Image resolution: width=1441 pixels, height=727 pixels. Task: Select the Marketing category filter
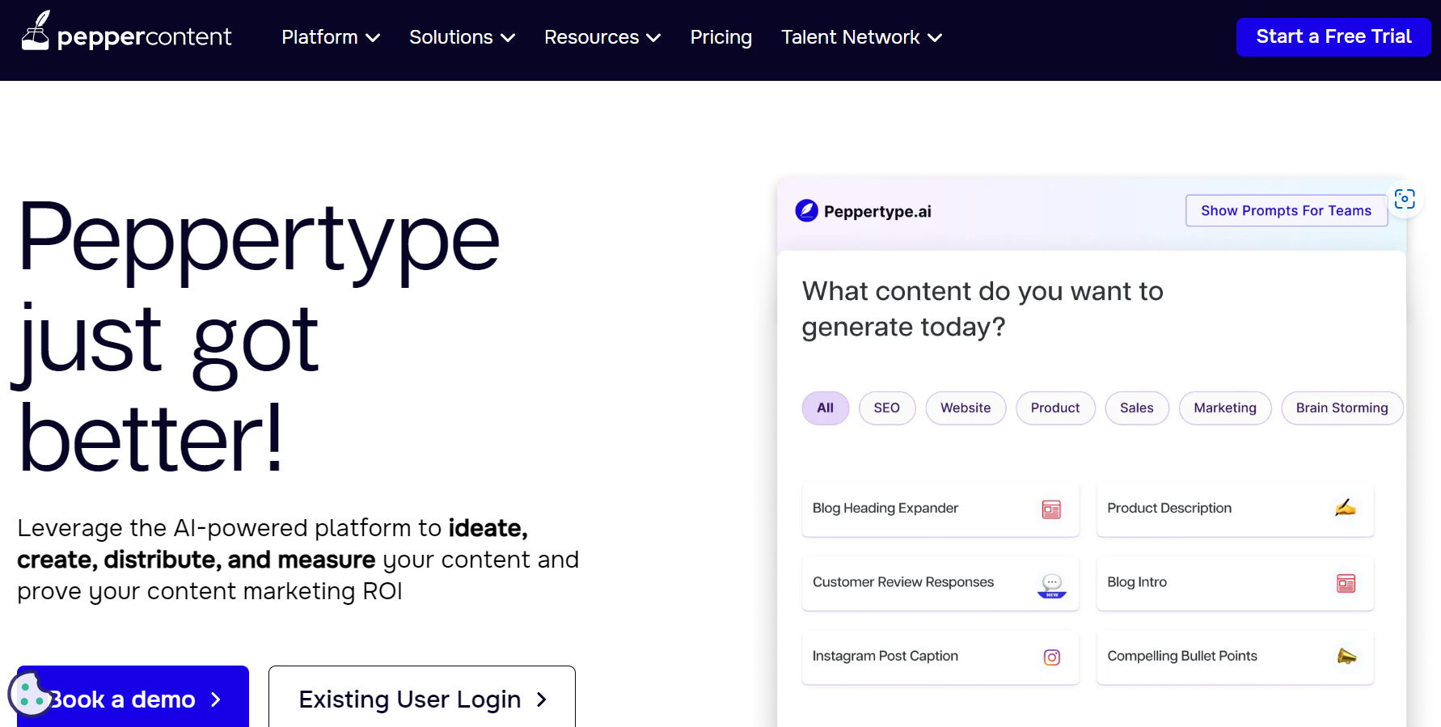pyautogui.click(x=1225, y=408)
